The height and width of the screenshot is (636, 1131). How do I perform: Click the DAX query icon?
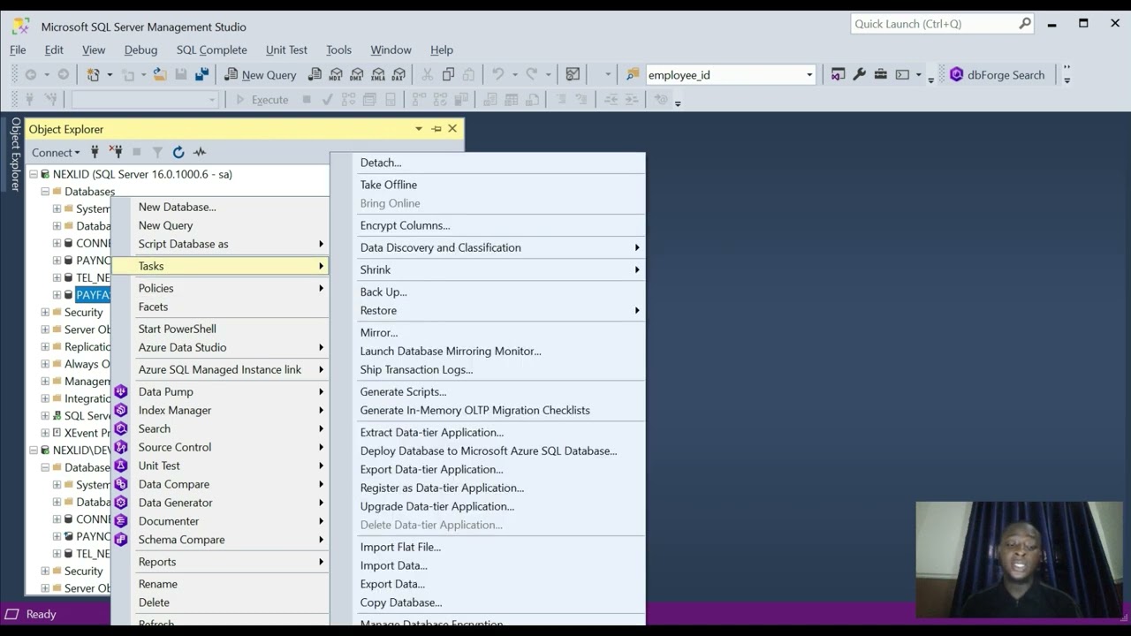pos(399,75)
